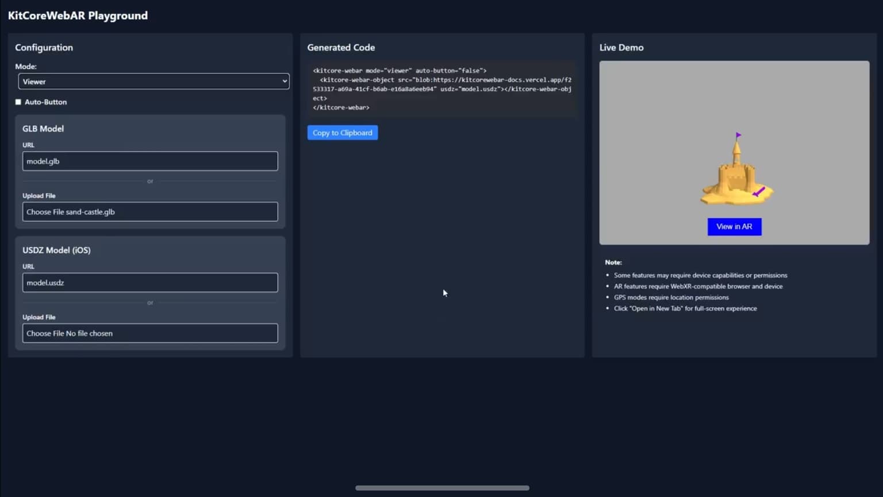Click the USDZ Model (iOS) section heading
883x497 pixels.
tap(56, 251)
